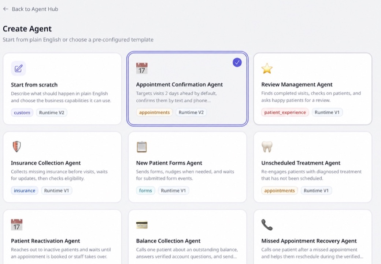Image resolution: width=381 pixels, height=264 pixels.
Task: Click the Create Agent heading
Action: [x=27, y=29]
